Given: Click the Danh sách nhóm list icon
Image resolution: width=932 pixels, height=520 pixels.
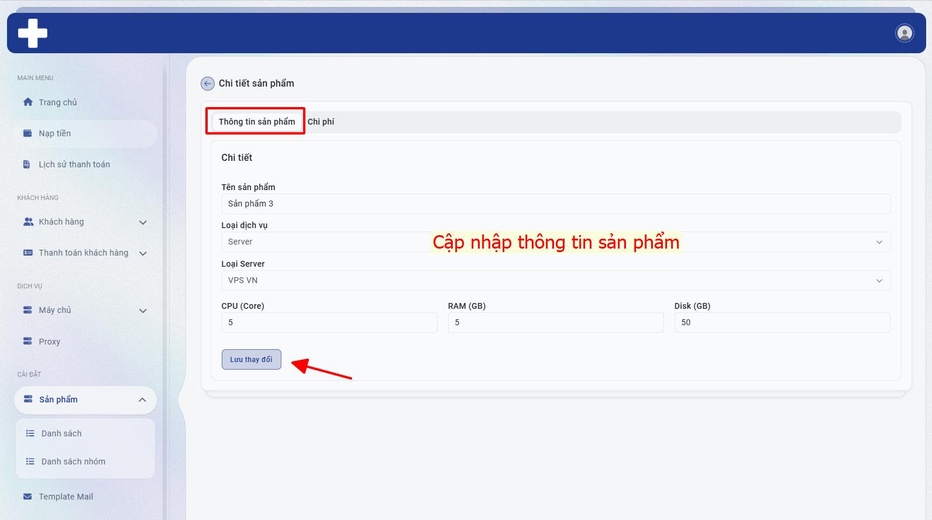Looking at the screenshot, I should tap(30, 462).
